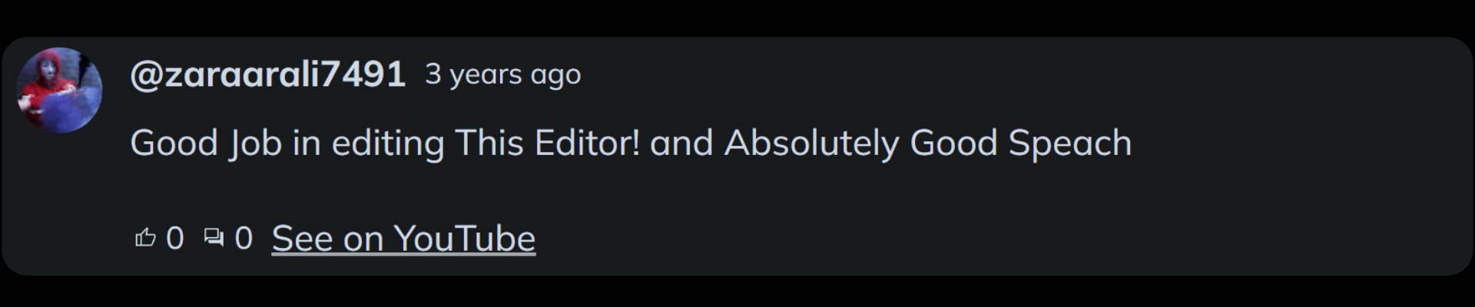The width and height of the screenshot is (1475, 307).
Task: Open the See on YouTube link
Action: coord(403,238)
